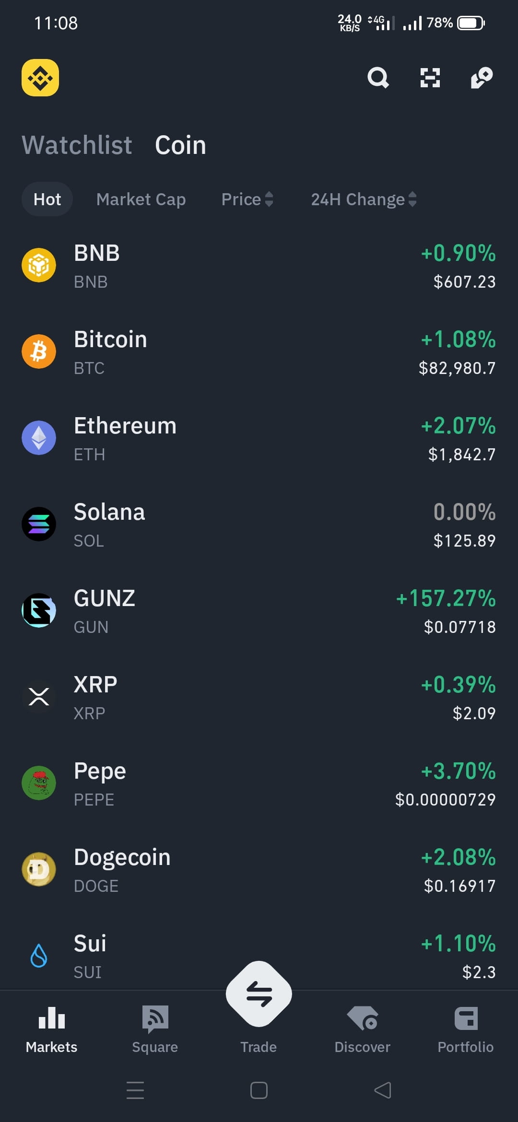Tap the Markets bar chart icon

pos(52,1017)
